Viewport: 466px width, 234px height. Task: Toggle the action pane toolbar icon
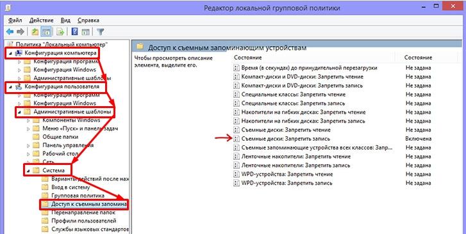coord(86,31)
